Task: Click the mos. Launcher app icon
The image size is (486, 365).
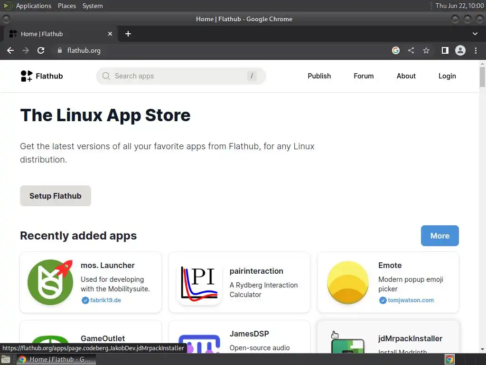Action: [x=50, y=282]
